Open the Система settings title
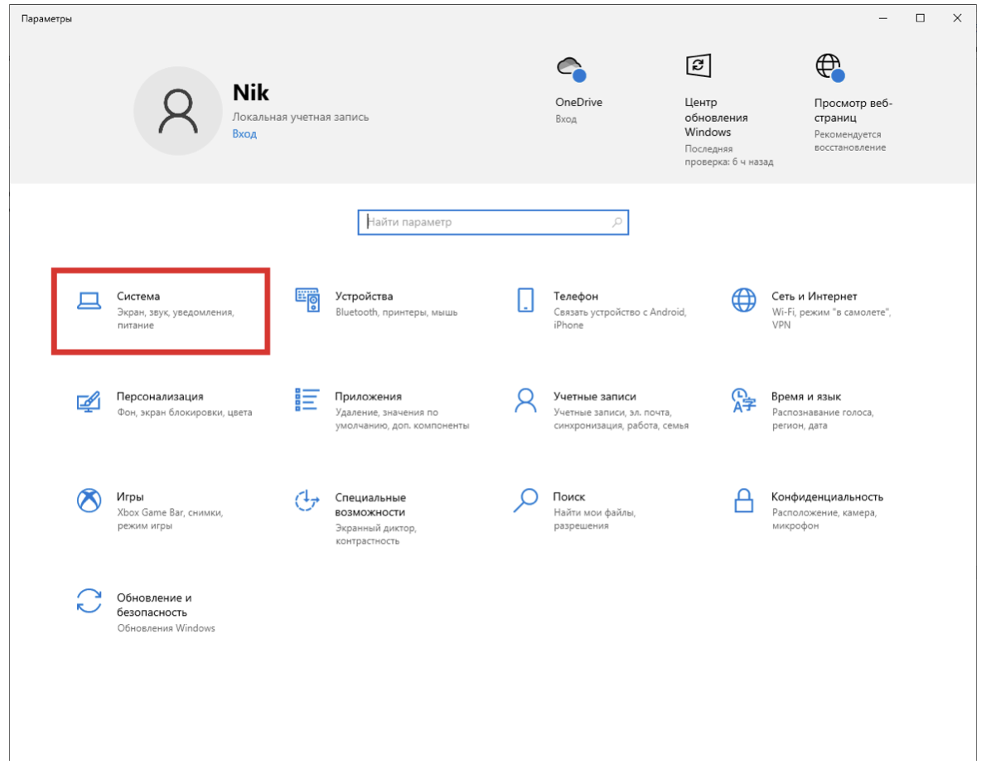The width and height of the screenshot is (981, 779). click(x=138, y=296)
